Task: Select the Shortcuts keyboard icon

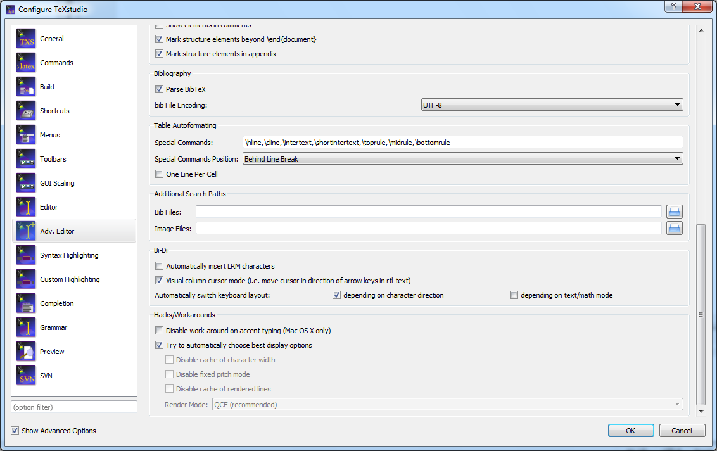Action: tap(26, 111)
